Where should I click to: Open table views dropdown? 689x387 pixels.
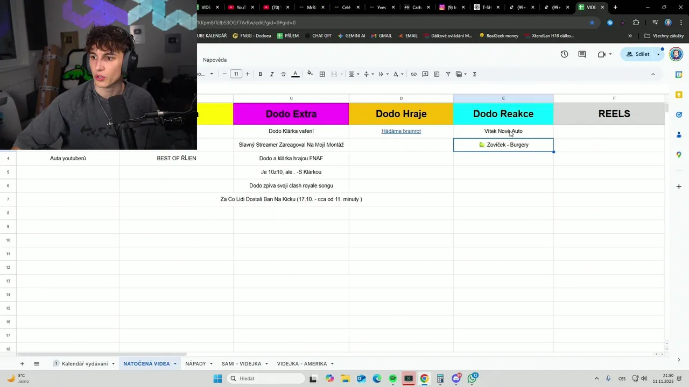point(461,74)
